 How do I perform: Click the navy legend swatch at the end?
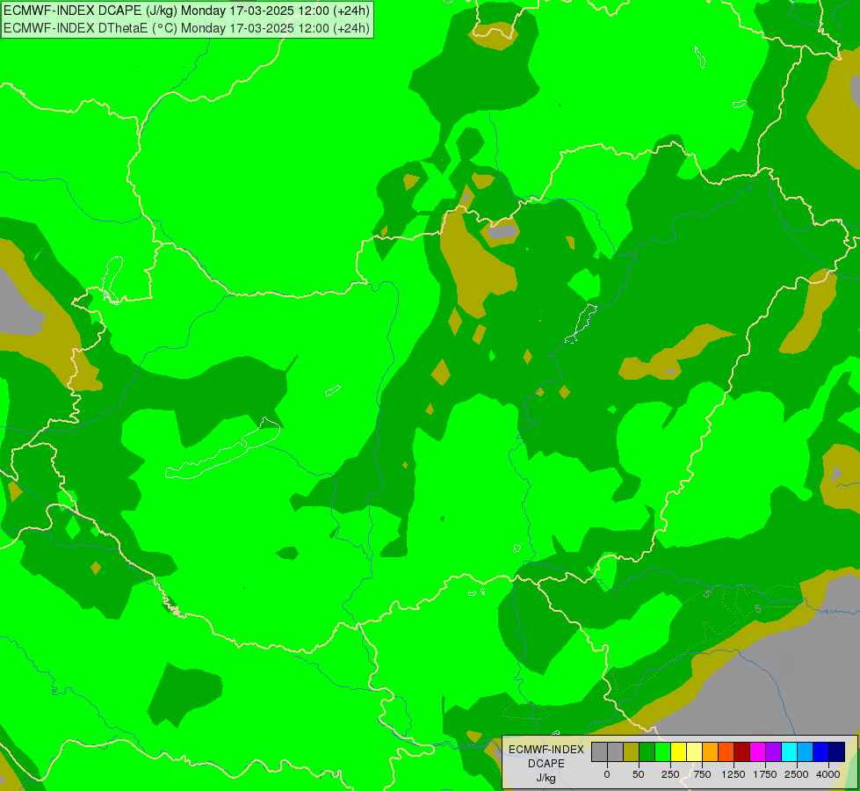coord(837,751)
